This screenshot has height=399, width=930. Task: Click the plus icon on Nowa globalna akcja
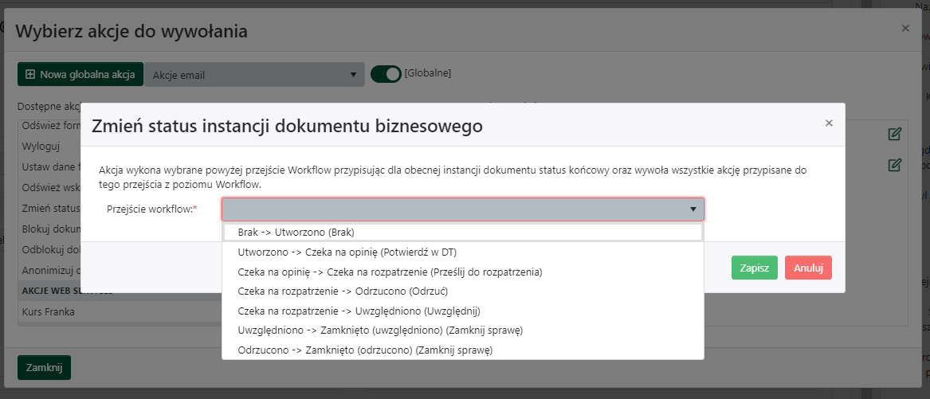coord(30,75)
